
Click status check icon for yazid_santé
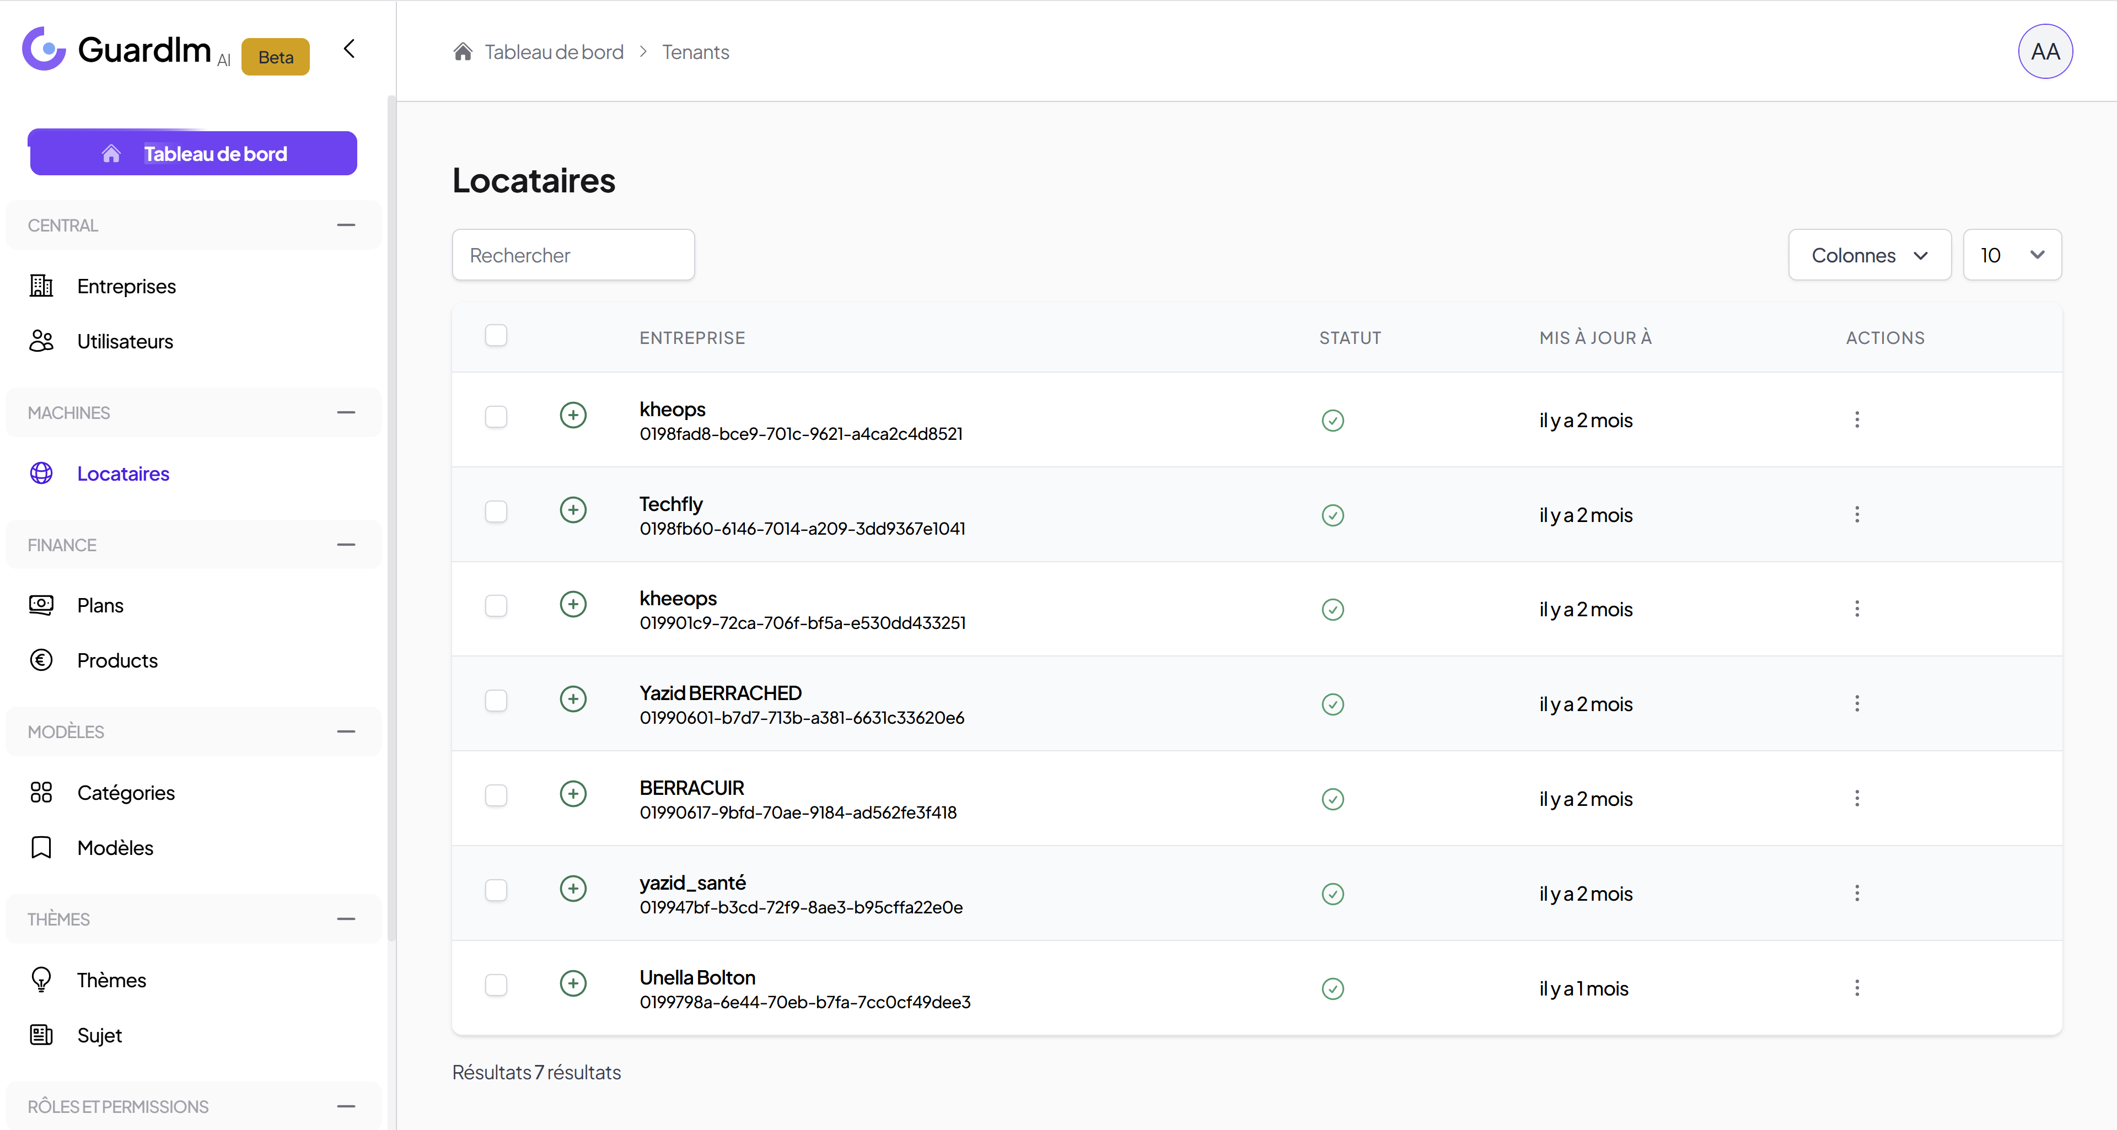click(1332, 894)
